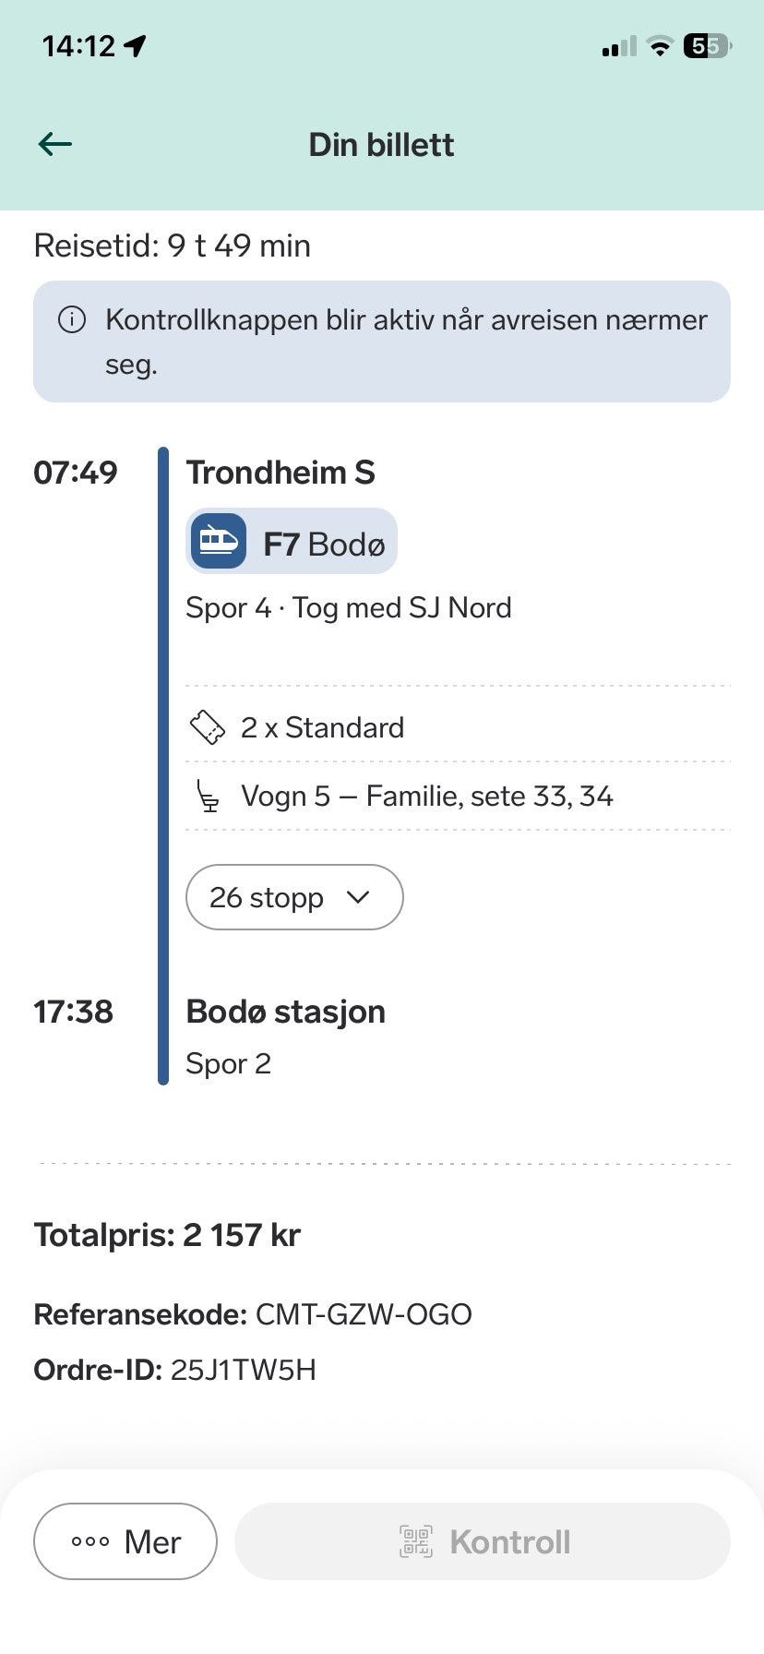764x1654 pixels.
Task: Expand the 26 stopp list
Action: point(294,897)
